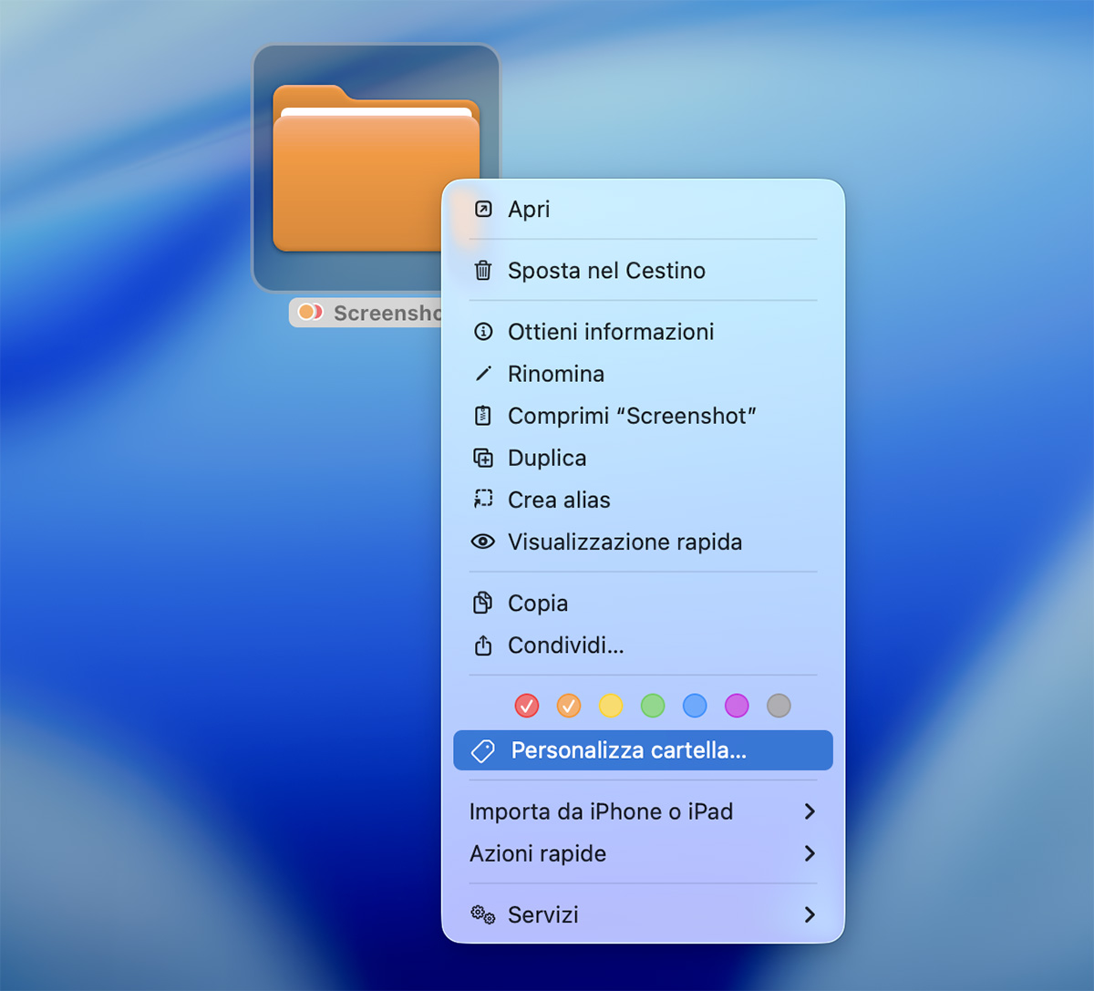Image resolution: width=1094 pixels, height=991 pixels.
Task: Choose Copia from the context menu
Action: point(538,604)
